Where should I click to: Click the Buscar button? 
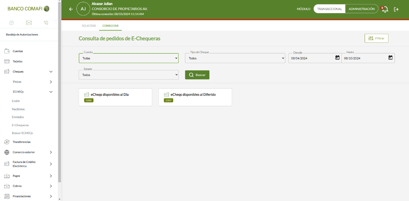[197, 75]
